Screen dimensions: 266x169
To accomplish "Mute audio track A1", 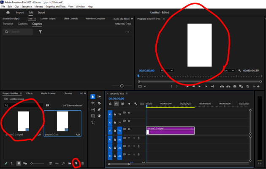I will tap(129, 138).
